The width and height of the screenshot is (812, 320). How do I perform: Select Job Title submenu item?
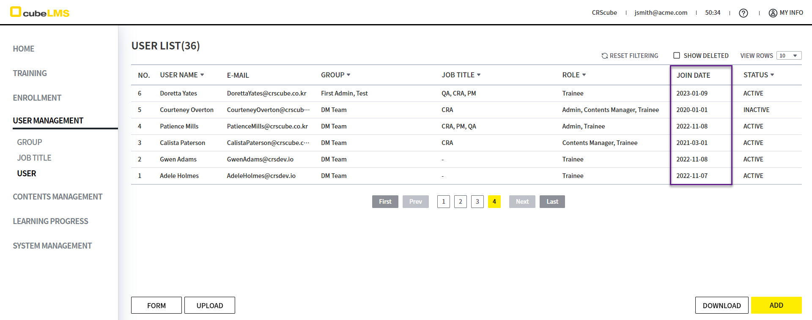34,158
